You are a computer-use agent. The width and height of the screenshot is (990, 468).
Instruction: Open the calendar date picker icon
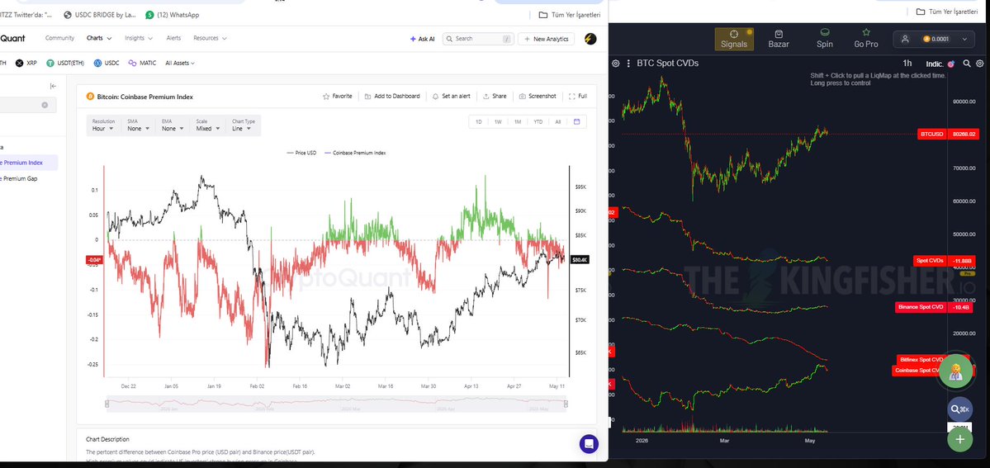[x=576, y=122]
